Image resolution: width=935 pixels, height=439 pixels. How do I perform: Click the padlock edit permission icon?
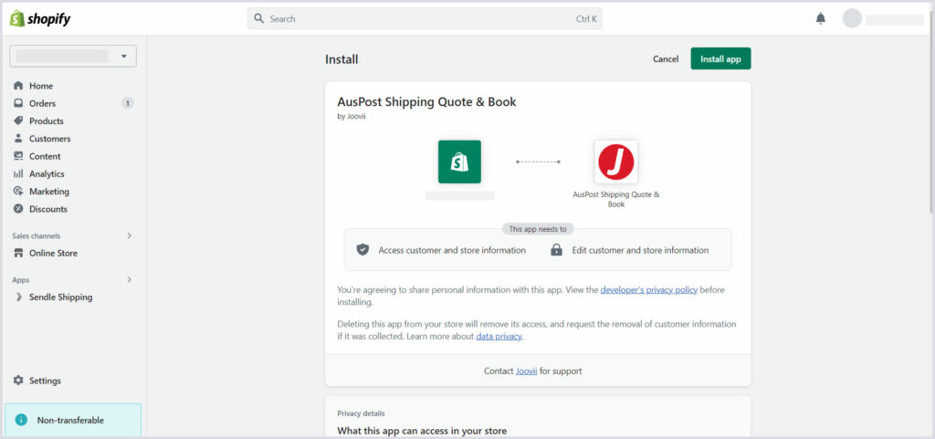click(x=556, y=249)
